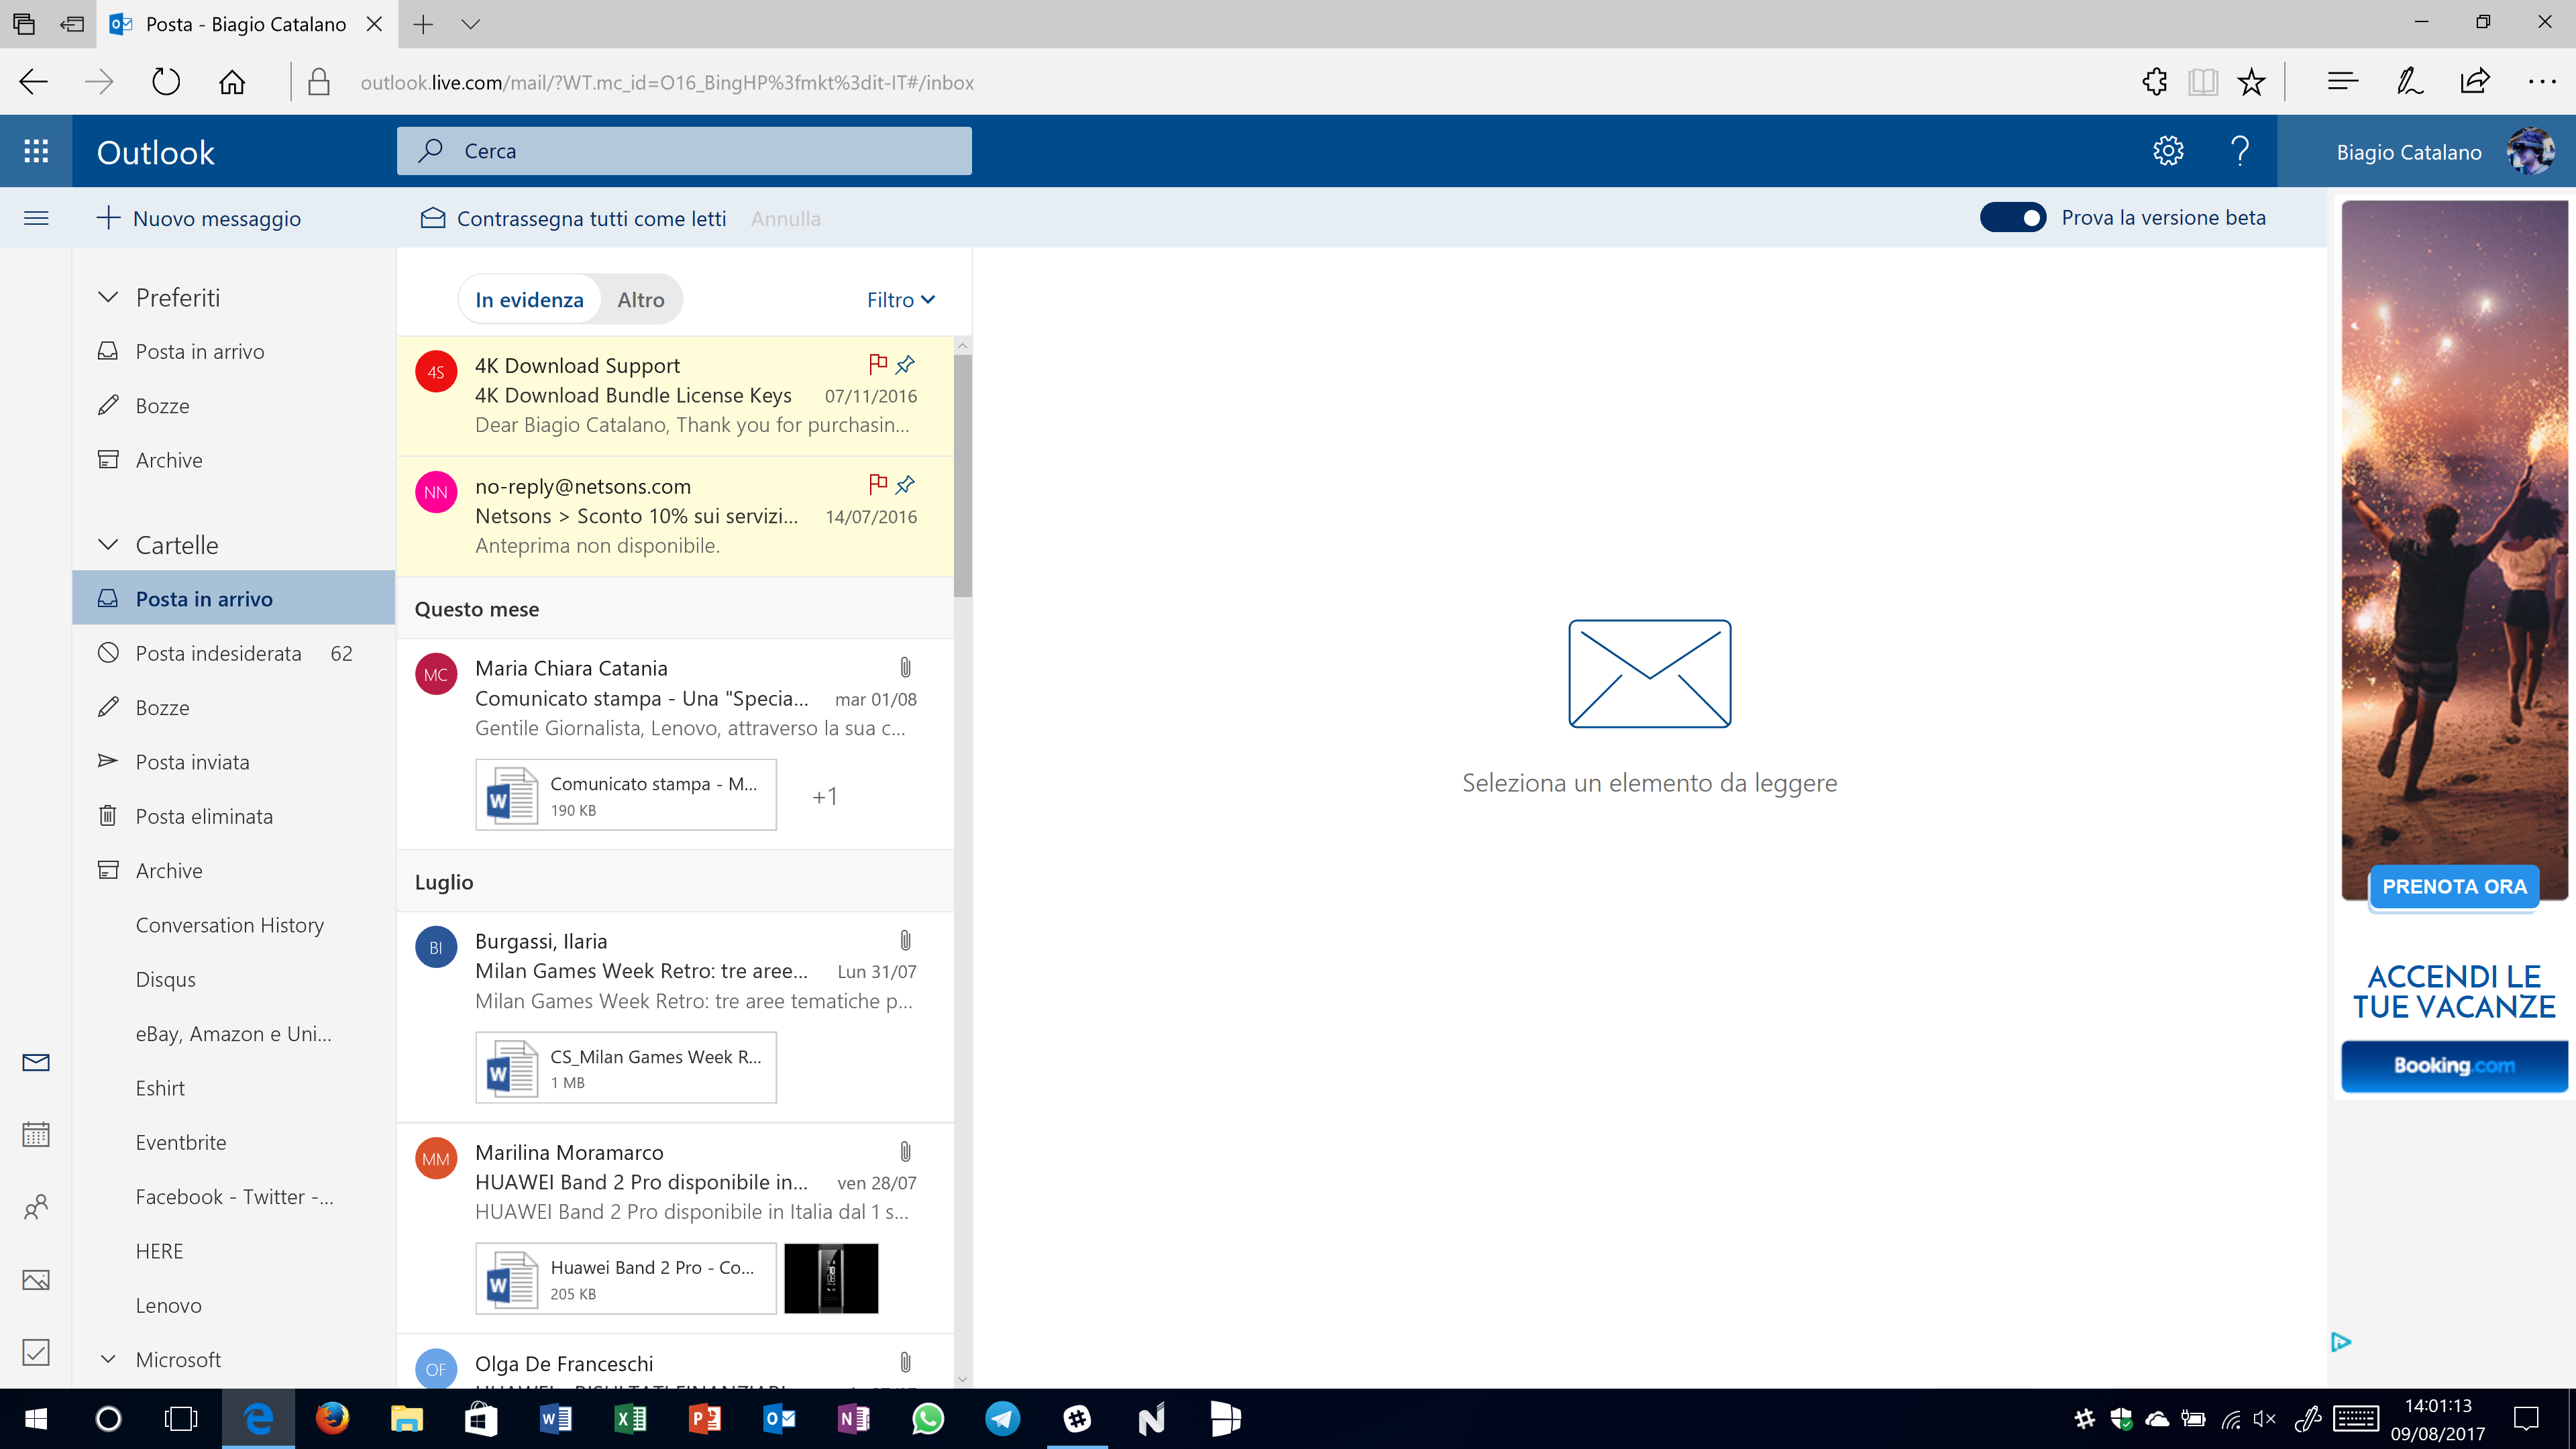Click the message list scrollbar thumb
The image size is (2576, 1449).
pyautogui.click(x=962, y=477)
